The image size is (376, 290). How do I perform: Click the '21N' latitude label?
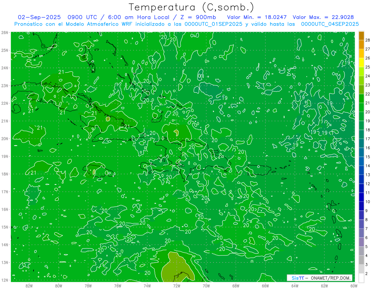click(4, 121)
